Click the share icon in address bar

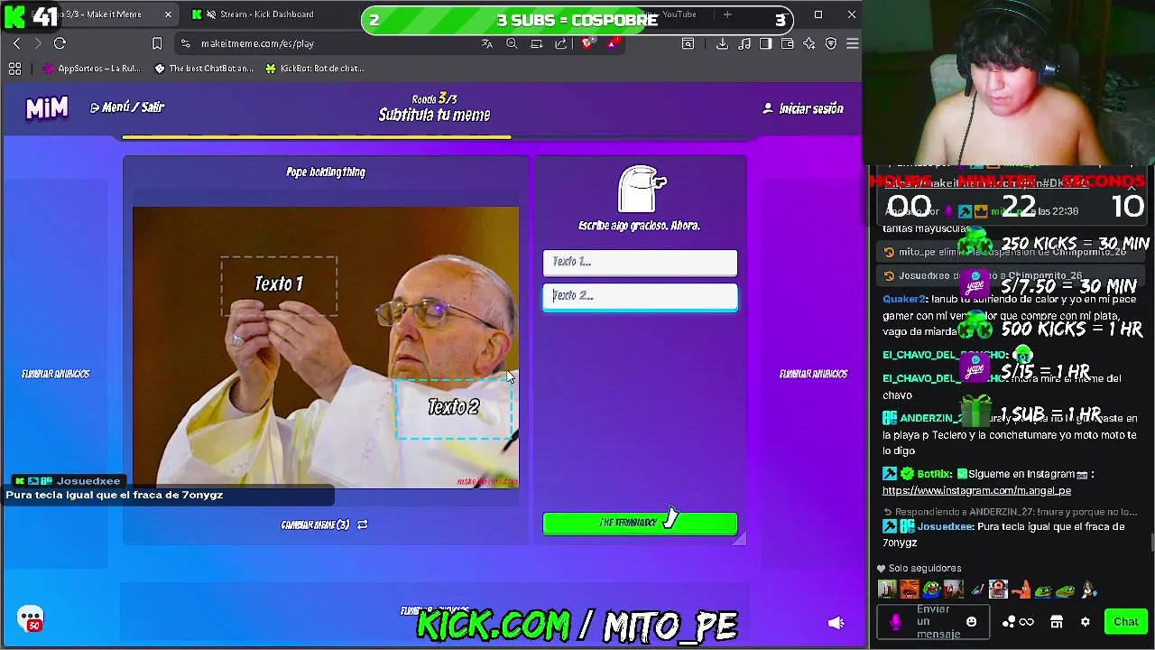click(x=560, y=43)
